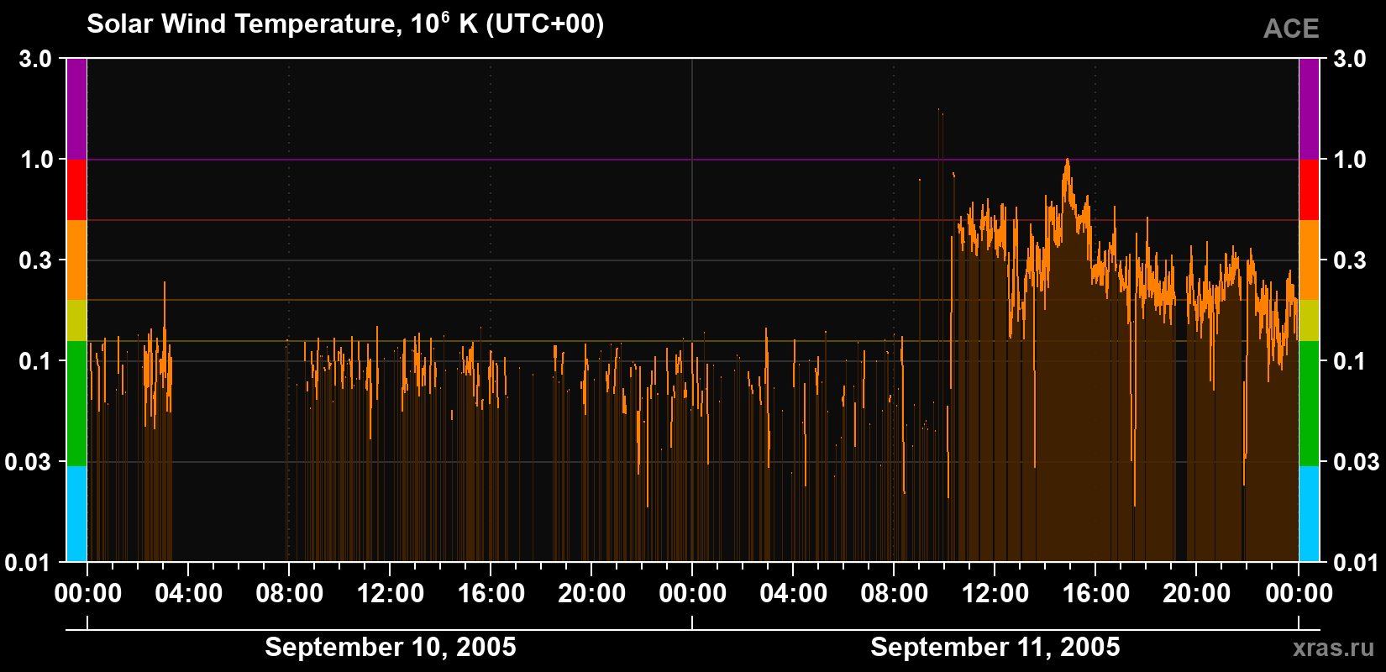Select the green band on the right color scale
Image resolution: width=1386 pixels, height=672 pixels.
pos(1310,403)
